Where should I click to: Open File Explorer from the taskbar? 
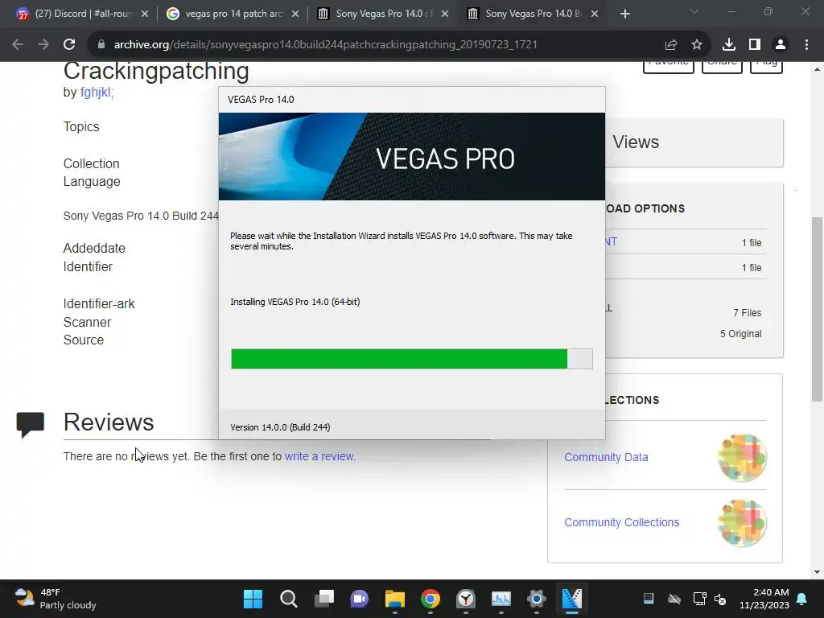click(x=394, y=599)
